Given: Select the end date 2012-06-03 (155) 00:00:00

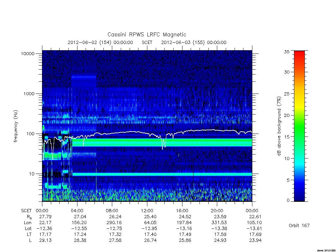Looking at the screenshot, I should click(x=194, y=42).
